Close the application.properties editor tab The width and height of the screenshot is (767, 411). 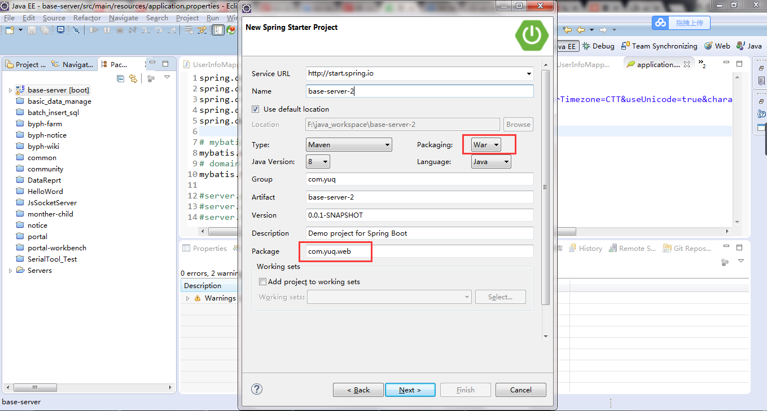coord(687,64)
